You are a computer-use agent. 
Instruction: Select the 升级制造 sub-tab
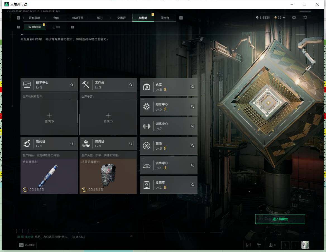point(35,27)
